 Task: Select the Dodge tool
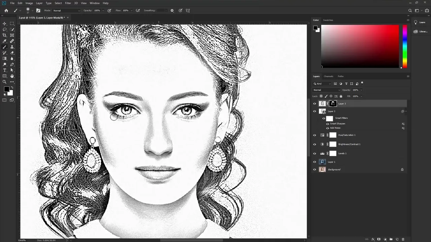point(5,64)
